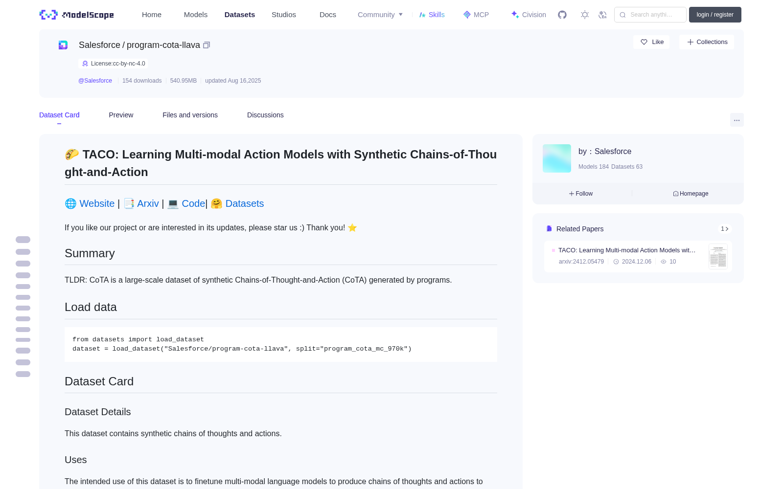The image size is (783, 489).
Task: Add the dataset to Collections
Action: [707, 42]
